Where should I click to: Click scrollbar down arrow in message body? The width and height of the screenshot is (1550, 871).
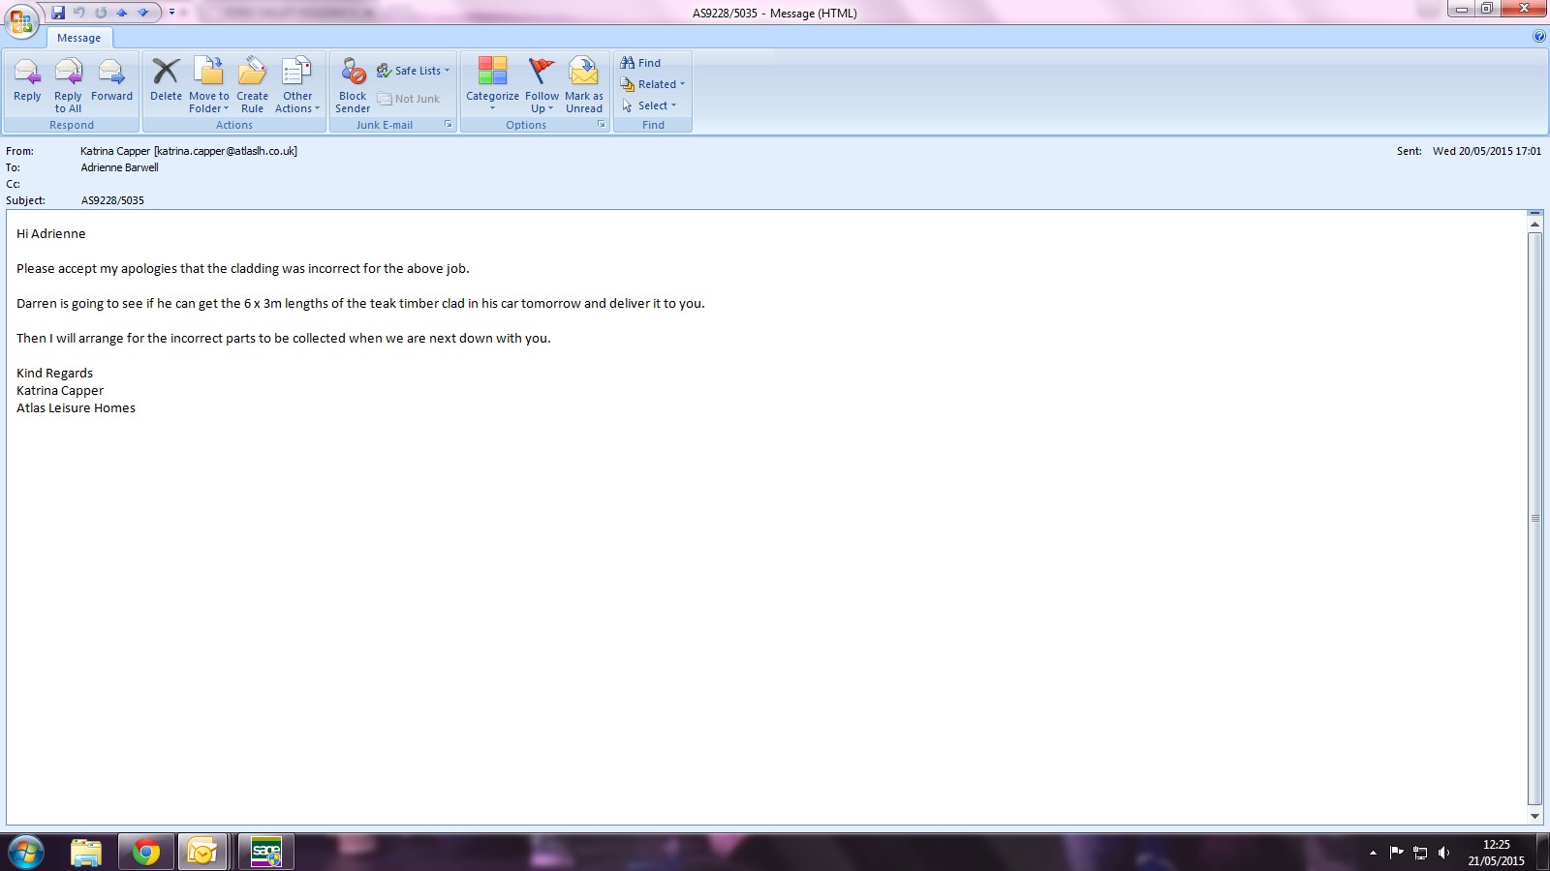[x=1534, y=816]
